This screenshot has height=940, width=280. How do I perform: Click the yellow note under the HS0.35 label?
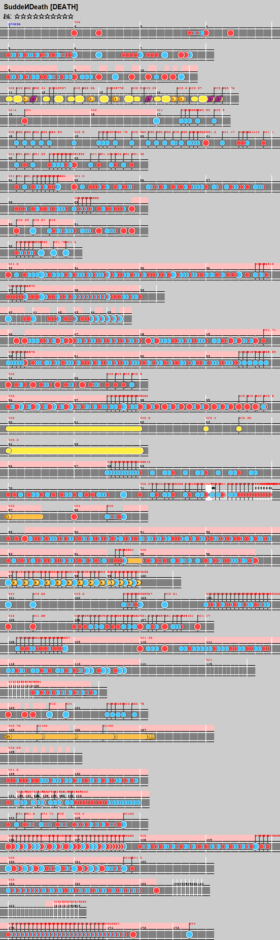[x=239, y=429]
